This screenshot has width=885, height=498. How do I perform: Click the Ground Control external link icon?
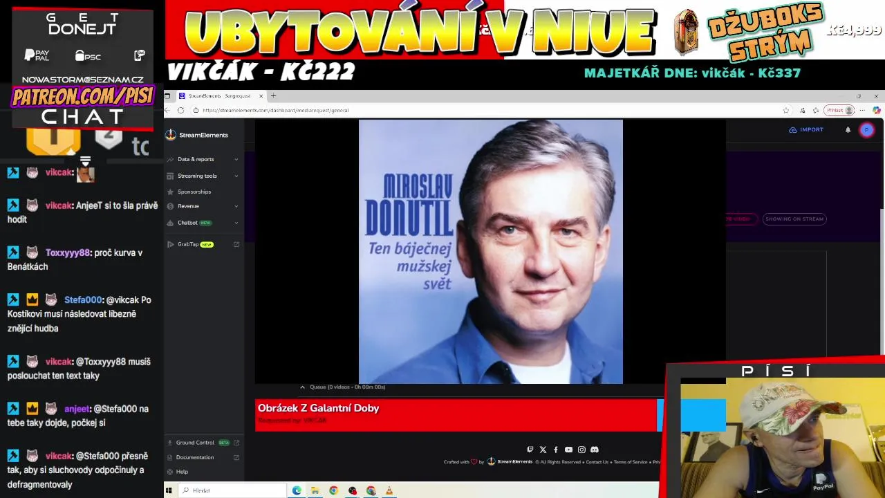click(236, 443)
